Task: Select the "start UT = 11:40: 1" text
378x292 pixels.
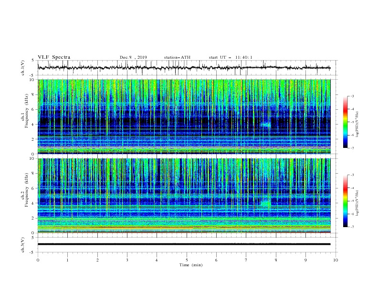Action: [231, 57]
